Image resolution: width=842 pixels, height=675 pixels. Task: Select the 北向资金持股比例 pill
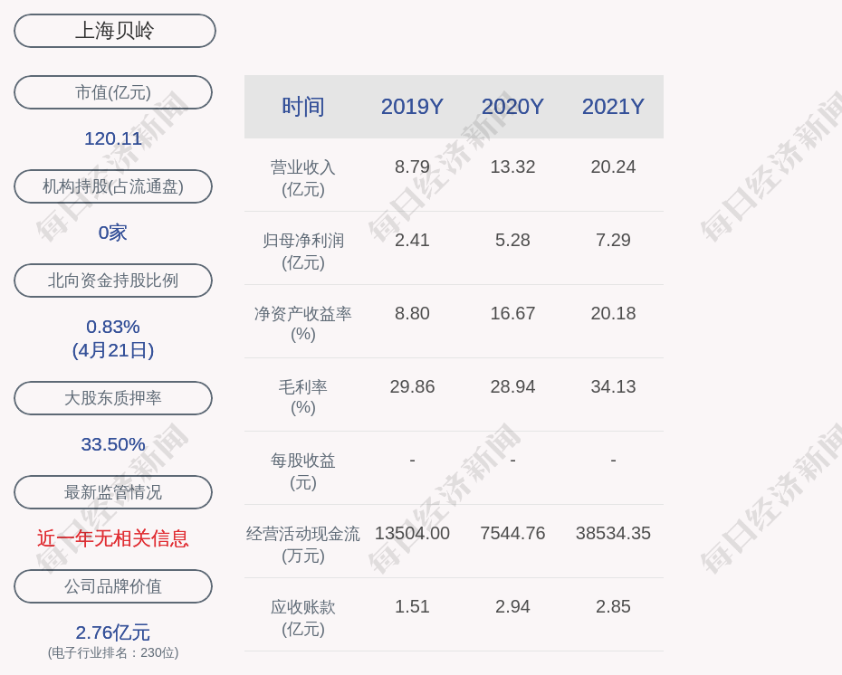point(113,280)
